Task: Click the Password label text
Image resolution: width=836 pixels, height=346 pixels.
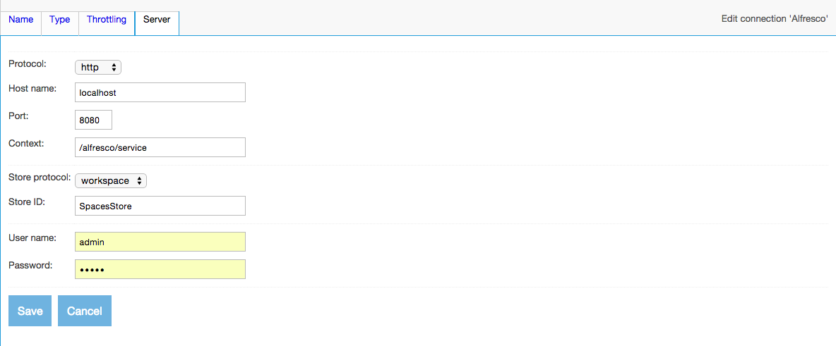Action: [30, 265]
